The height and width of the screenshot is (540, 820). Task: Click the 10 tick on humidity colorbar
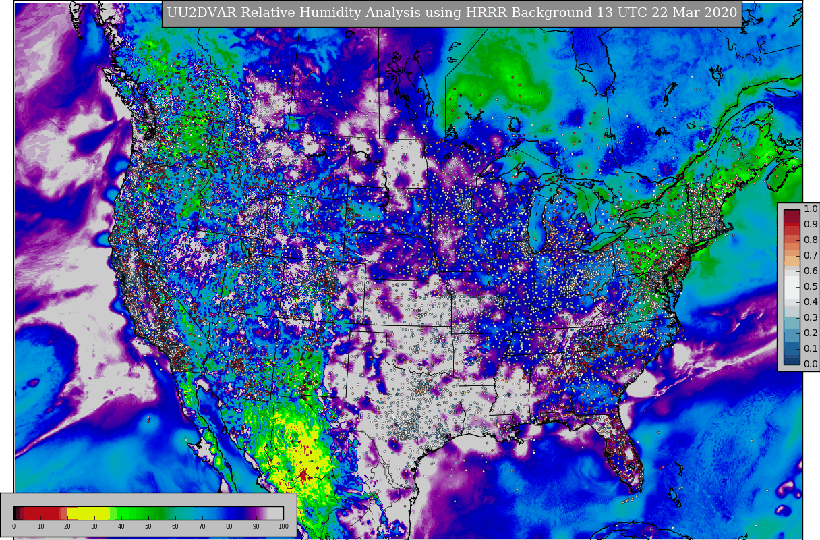(40, 526)
